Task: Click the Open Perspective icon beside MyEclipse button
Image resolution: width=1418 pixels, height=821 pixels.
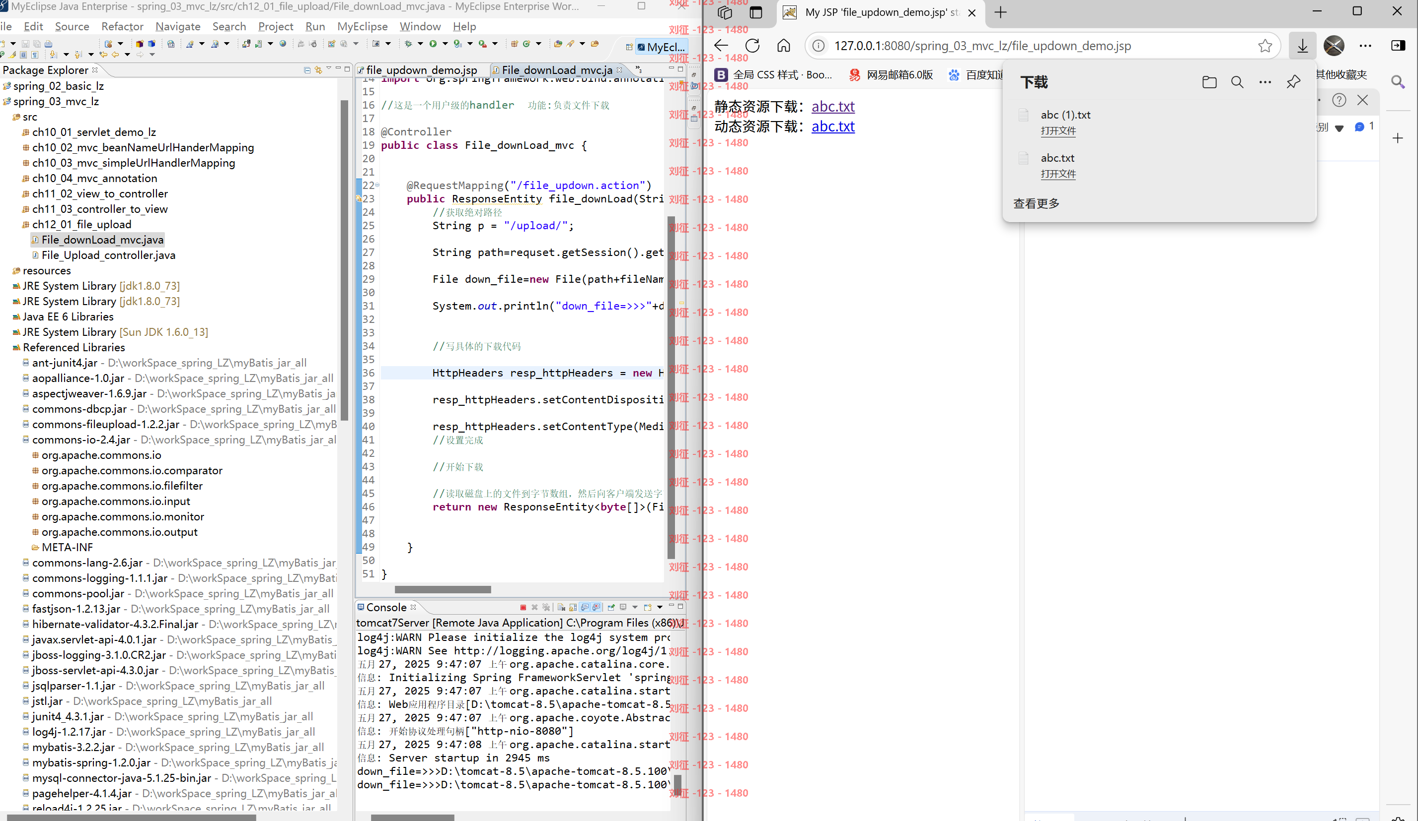Action: tap(629, 47)
